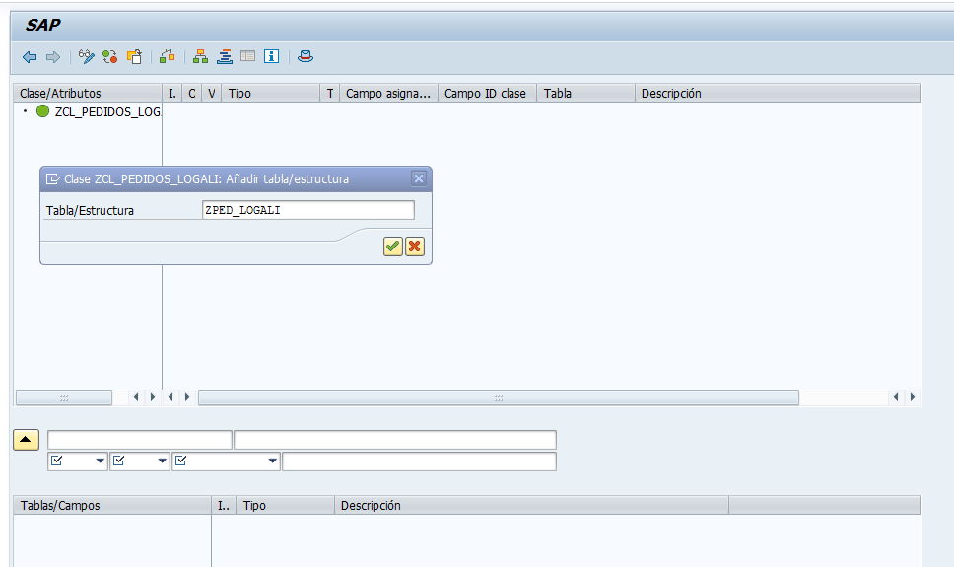Image resolution: width=954 pixels, height=567 pixels.
Task: Open the first checkbox-icon dropdown
Action: tap(78, 461)
